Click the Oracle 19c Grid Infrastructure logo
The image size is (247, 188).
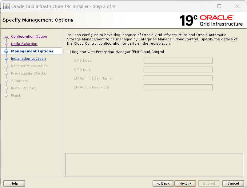tap(211, 21)
